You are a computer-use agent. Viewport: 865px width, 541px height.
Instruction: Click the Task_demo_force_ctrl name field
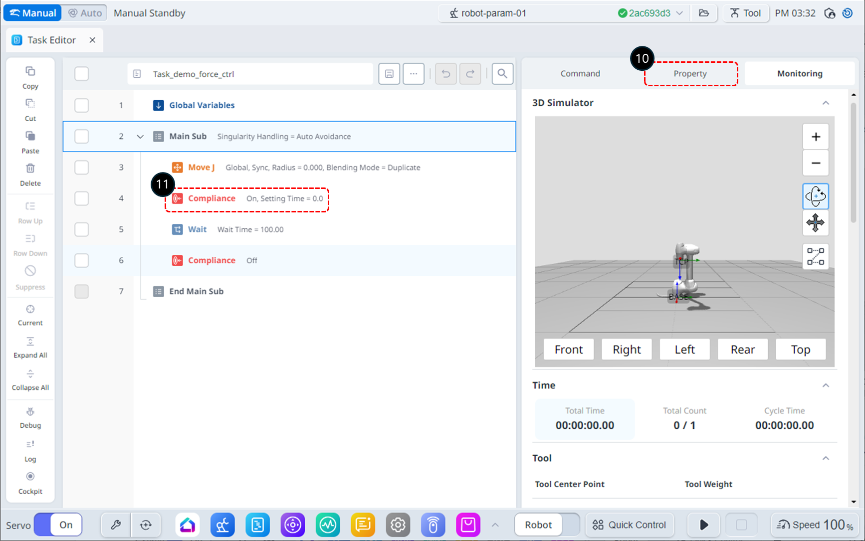point(249,74)
